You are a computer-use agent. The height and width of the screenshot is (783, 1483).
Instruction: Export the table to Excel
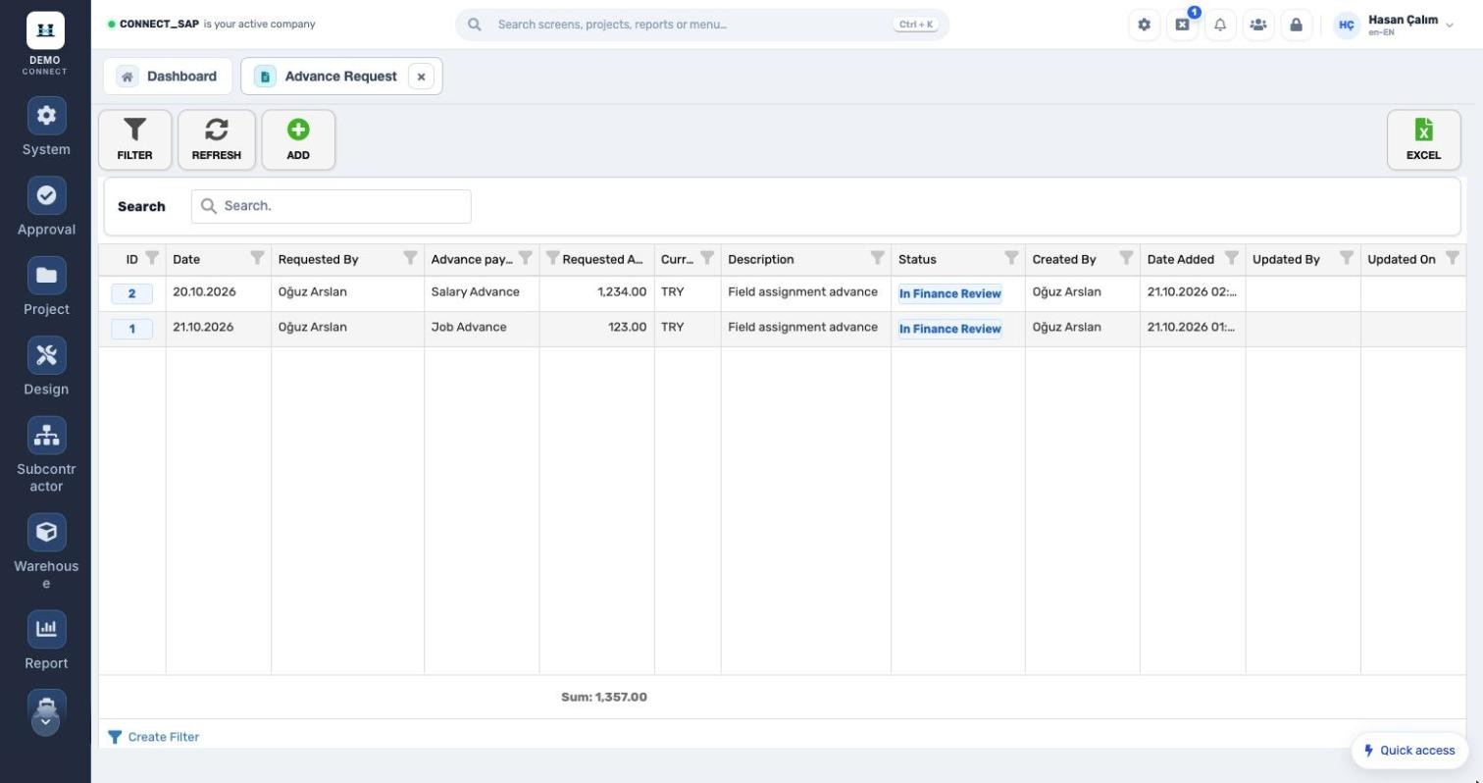click(x=1423, y=139)
